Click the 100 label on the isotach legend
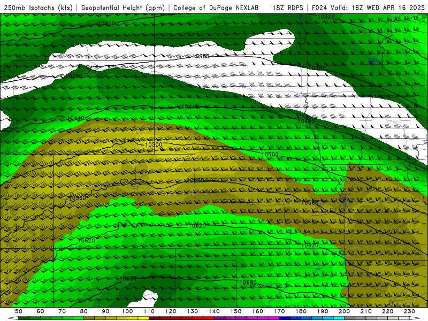Image resolution: width=428 pixels, height=321 pixels. [x=127, y=311]
